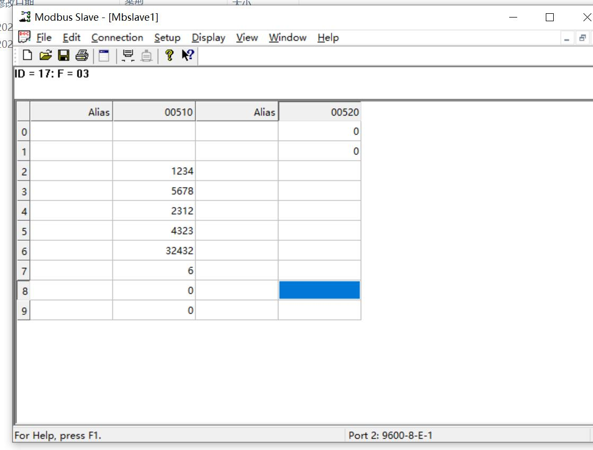The width and height of the screenshot is (593, 450).
Task: Open the Display menu
Action: coord(208,38)
